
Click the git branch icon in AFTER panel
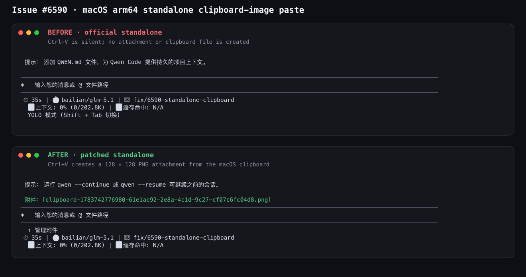coord(127,238)
